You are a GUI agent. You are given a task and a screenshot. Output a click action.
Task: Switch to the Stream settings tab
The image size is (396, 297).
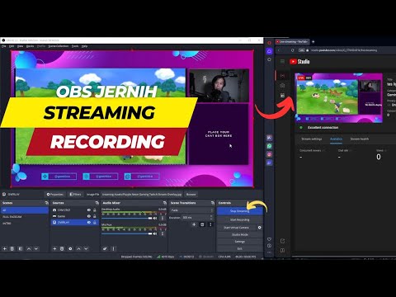tap(312, 139)
